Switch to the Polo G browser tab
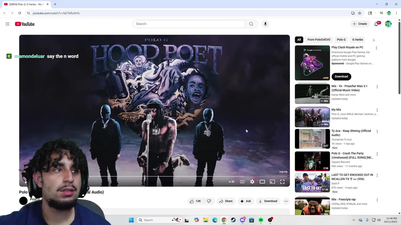Image resolution: width=401 pixels, height=225 pixels. tap(26, 4)
